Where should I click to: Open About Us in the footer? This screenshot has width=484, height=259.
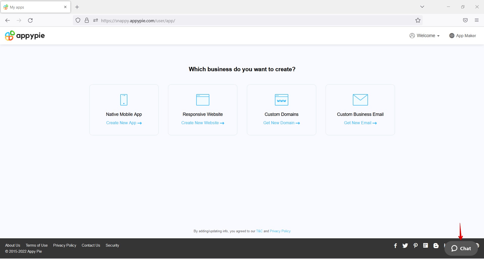coord(13,245)
